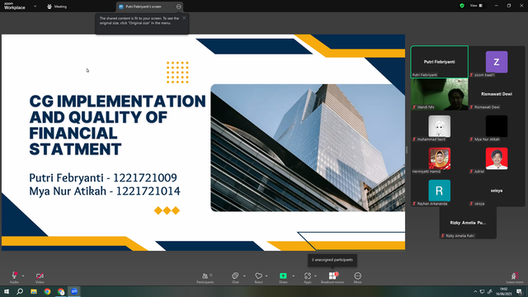Open Windows taskbar search

click(20, 291)
